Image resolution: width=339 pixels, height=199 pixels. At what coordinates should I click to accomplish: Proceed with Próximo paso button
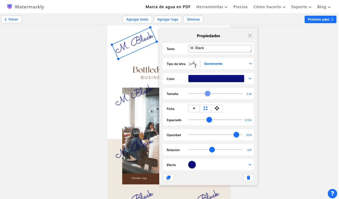point(320,19)
